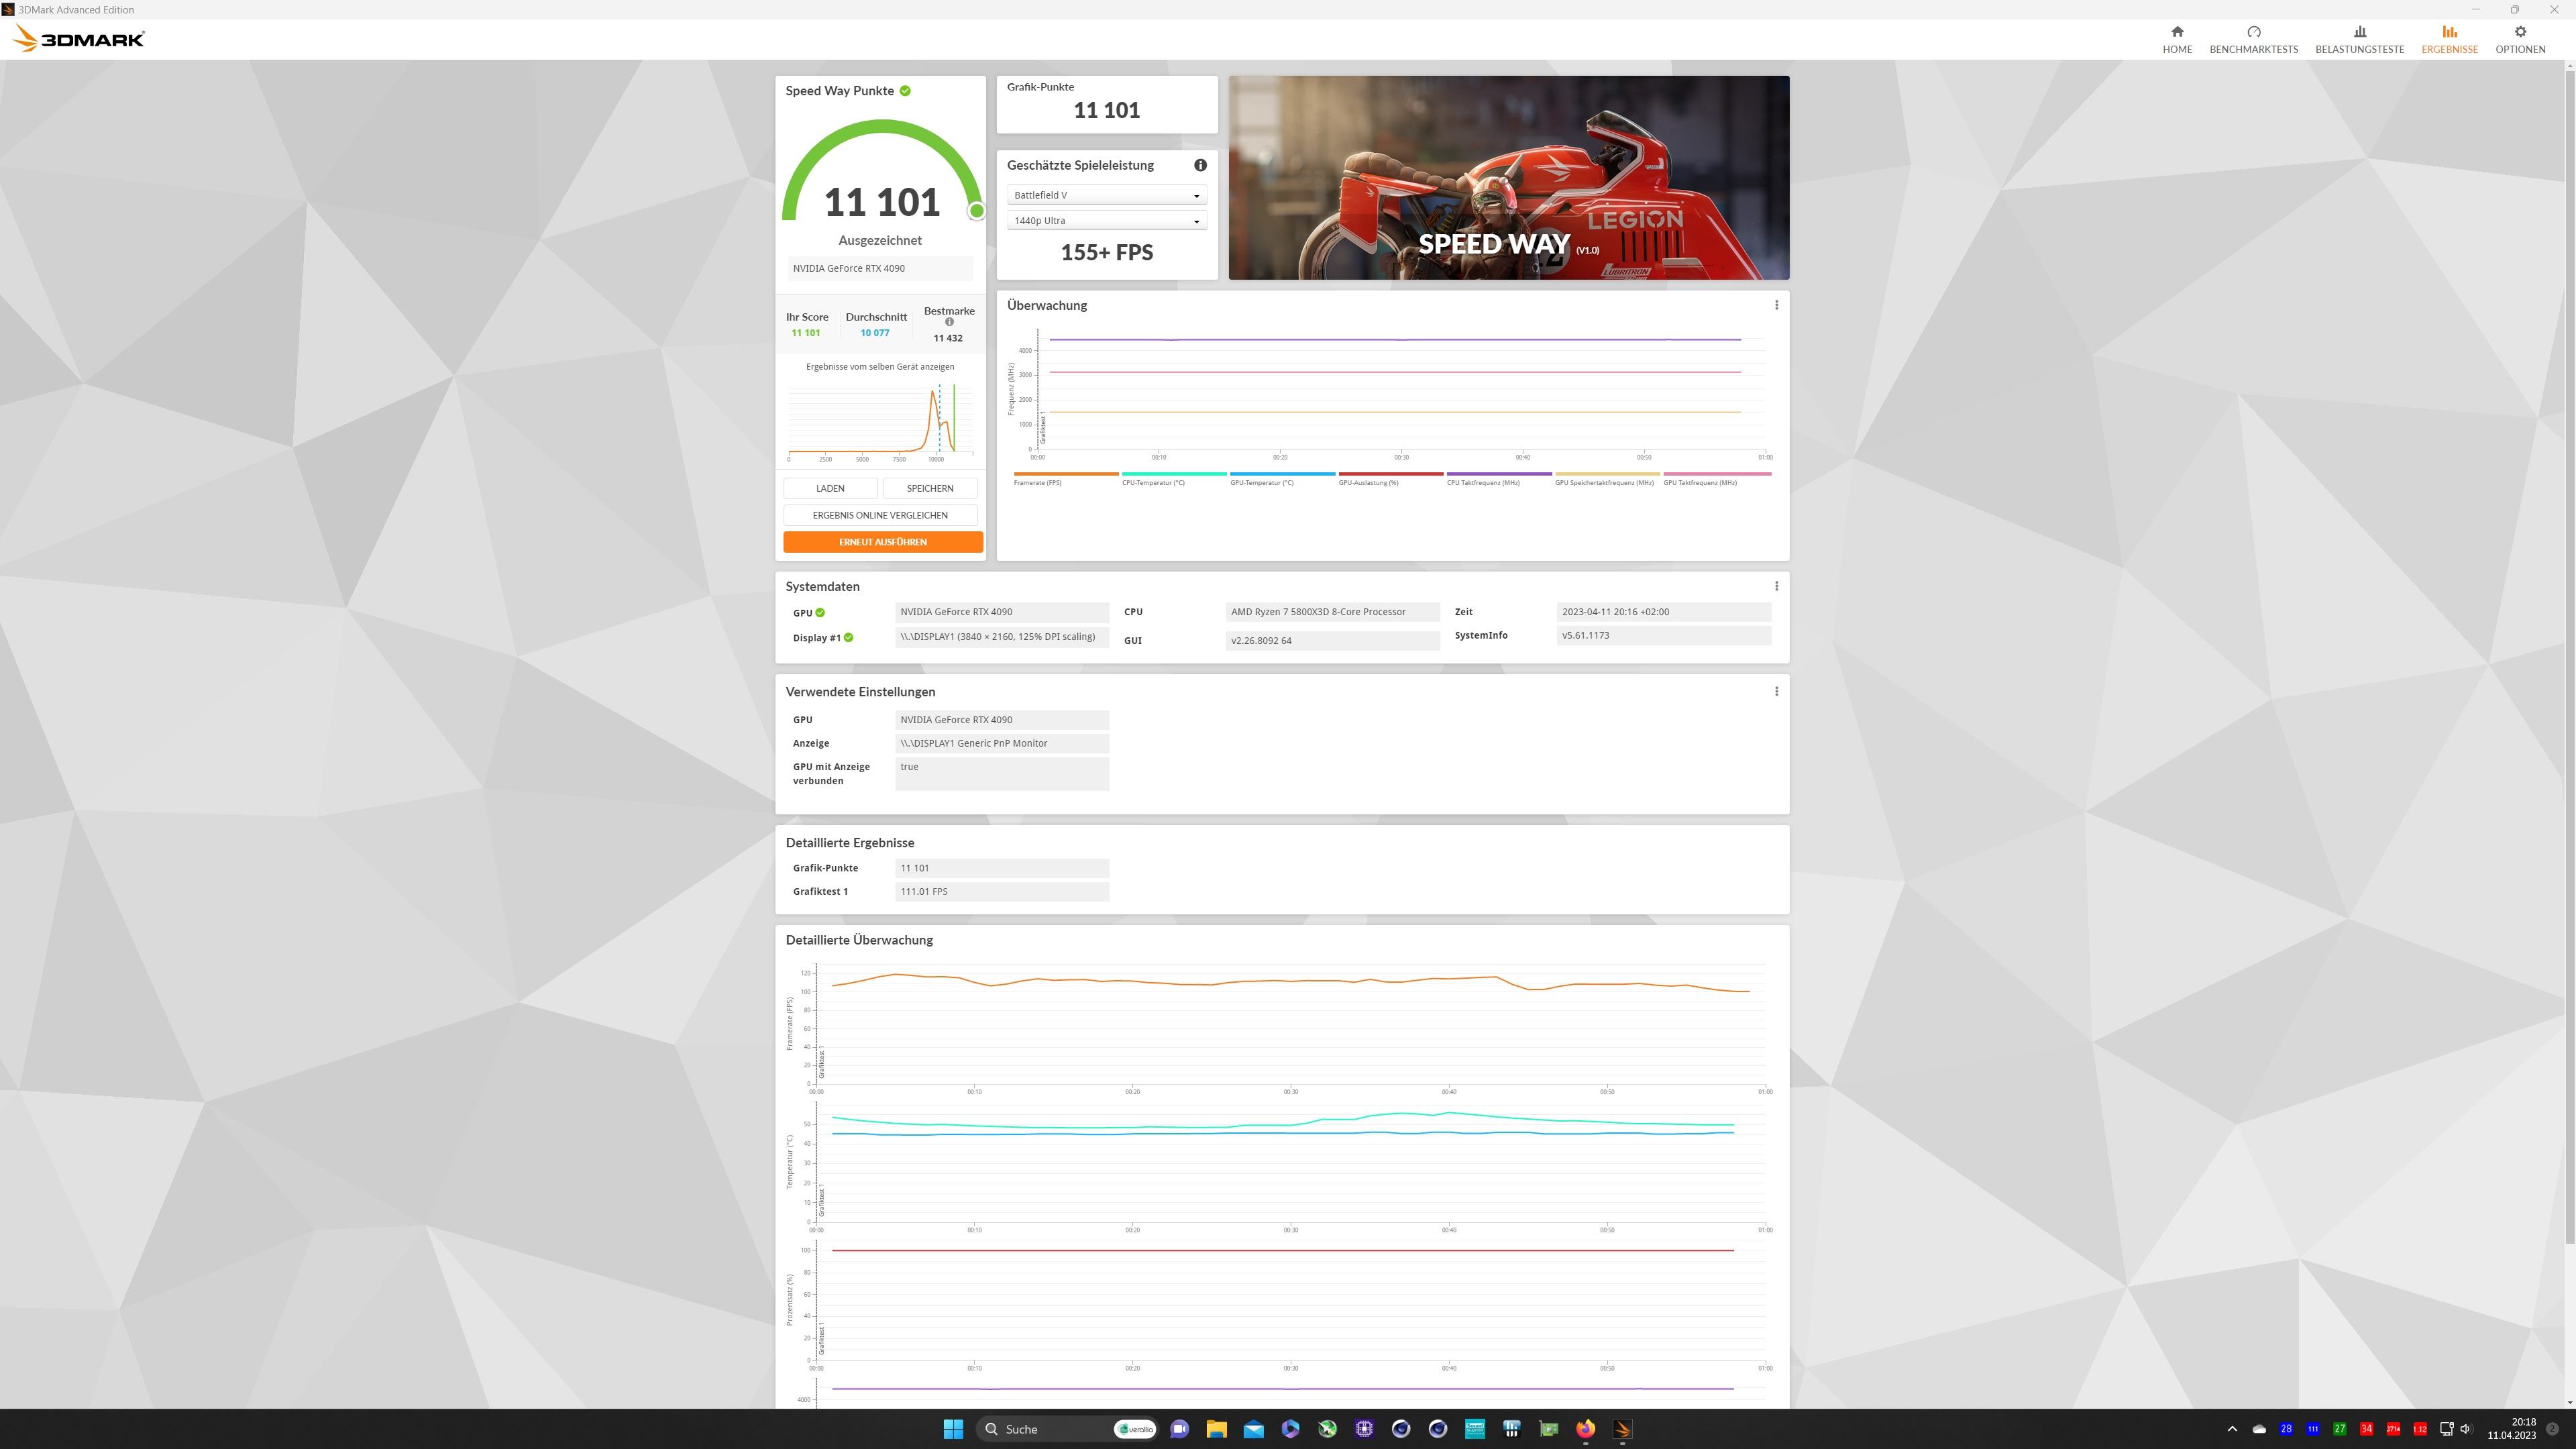Screen dimensions: 2576x1449
Task: Open Belastungstests chart icon
Action: click(2359, 32)
